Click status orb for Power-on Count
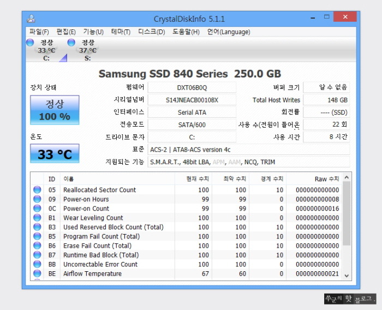 point(37,208)
